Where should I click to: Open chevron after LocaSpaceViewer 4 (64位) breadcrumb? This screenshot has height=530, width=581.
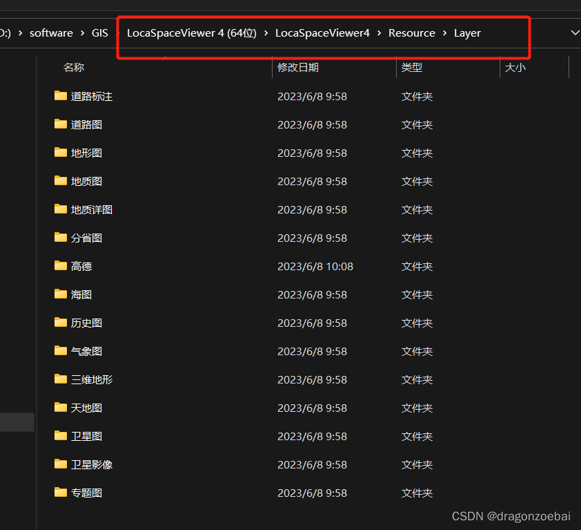tap(266, 33)
